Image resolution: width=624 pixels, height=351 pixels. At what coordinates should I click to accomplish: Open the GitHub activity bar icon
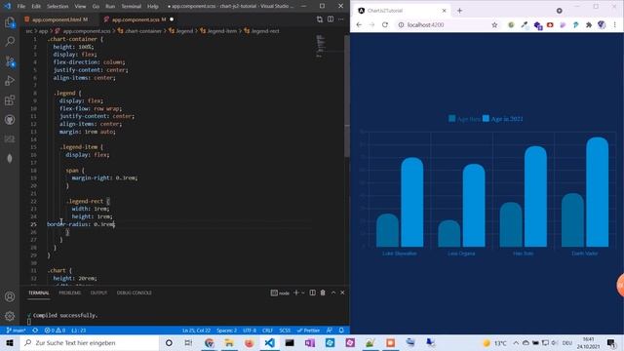click(10, 119)
